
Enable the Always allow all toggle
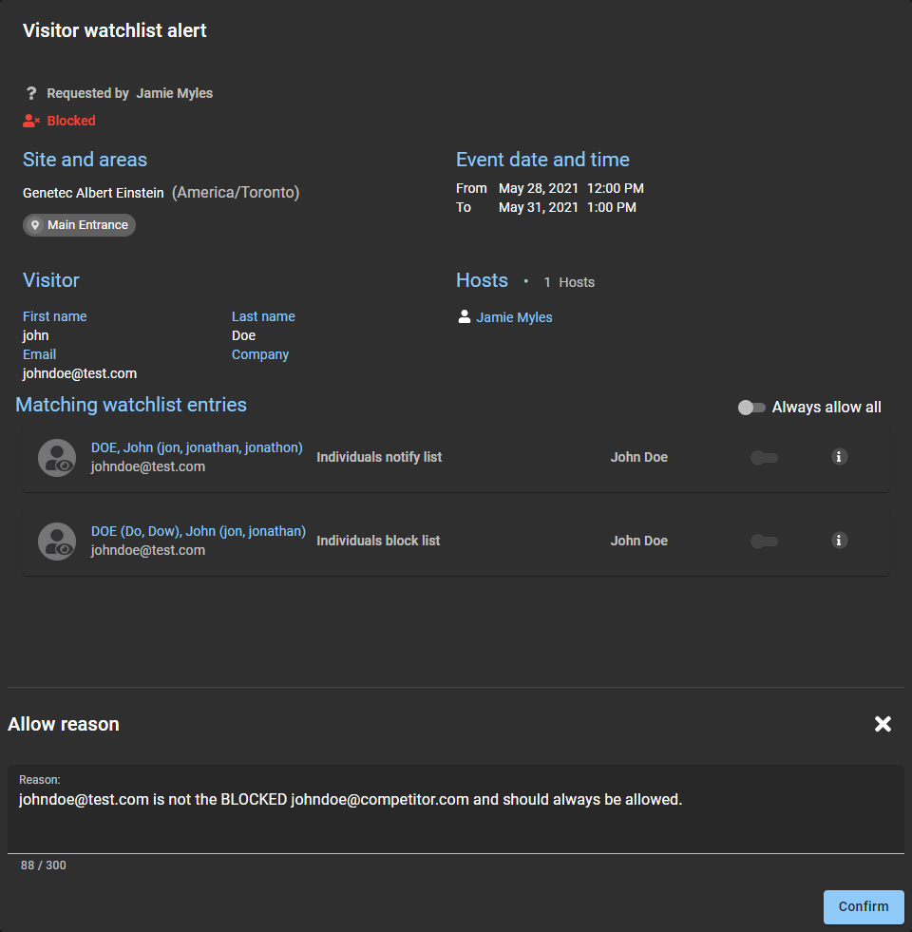tap(751, 408)
